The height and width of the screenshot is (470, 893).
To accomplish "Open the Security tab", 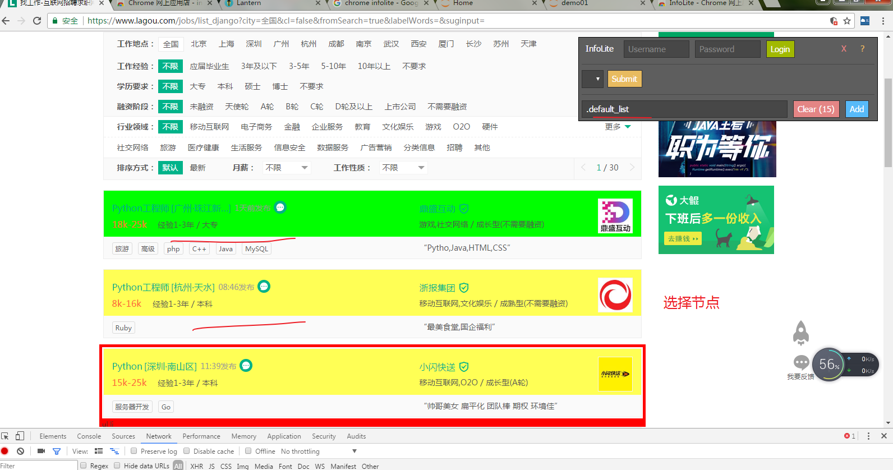I will point(324,436).
